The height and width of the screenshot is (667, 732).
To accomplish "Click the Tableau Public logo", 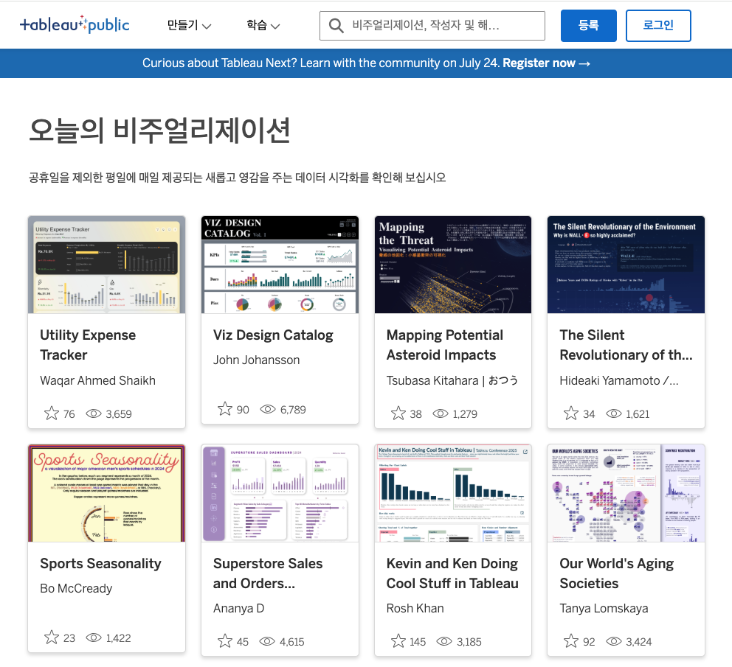I will pyautogui.click(x=75, y=25).
